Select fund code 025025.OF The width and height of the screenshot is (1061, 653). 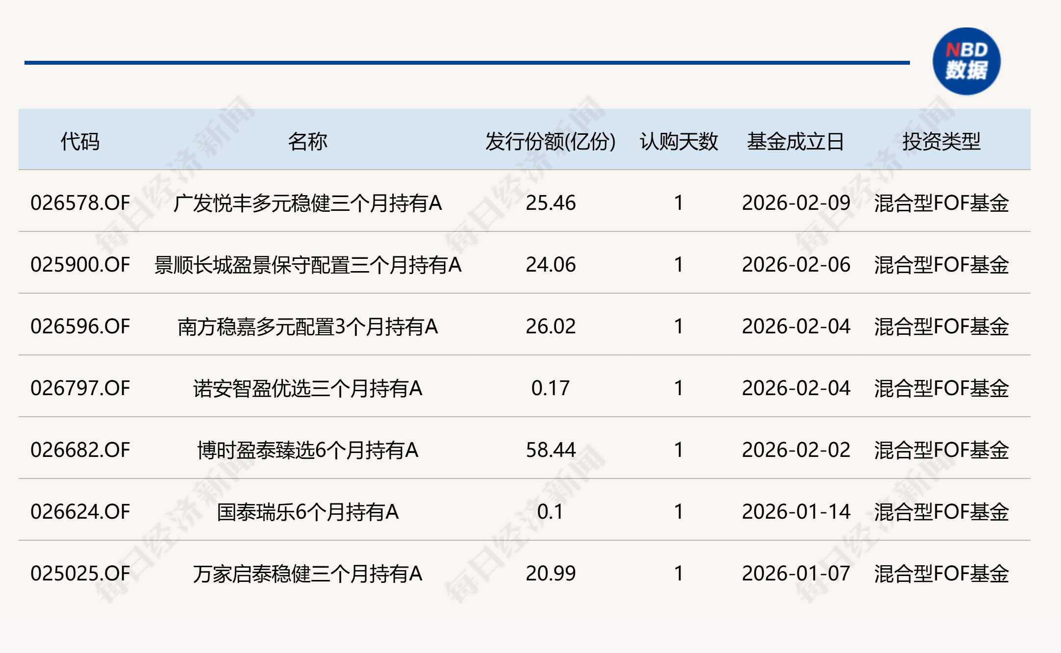80,574
